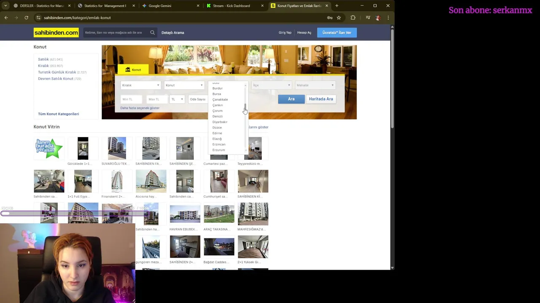Viewport: 540px width, 303px height.
Task: Open the İlçe dropdown
Action: point(271,85)
